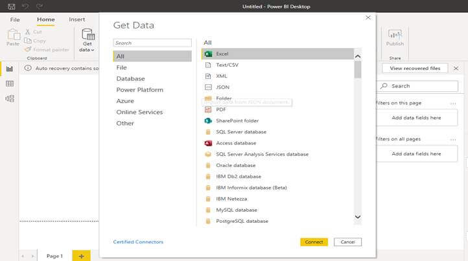This screenshot has height=261, width=468.
Task: Click the Copy icon in the Clipboard group
Action: point(28,41)
